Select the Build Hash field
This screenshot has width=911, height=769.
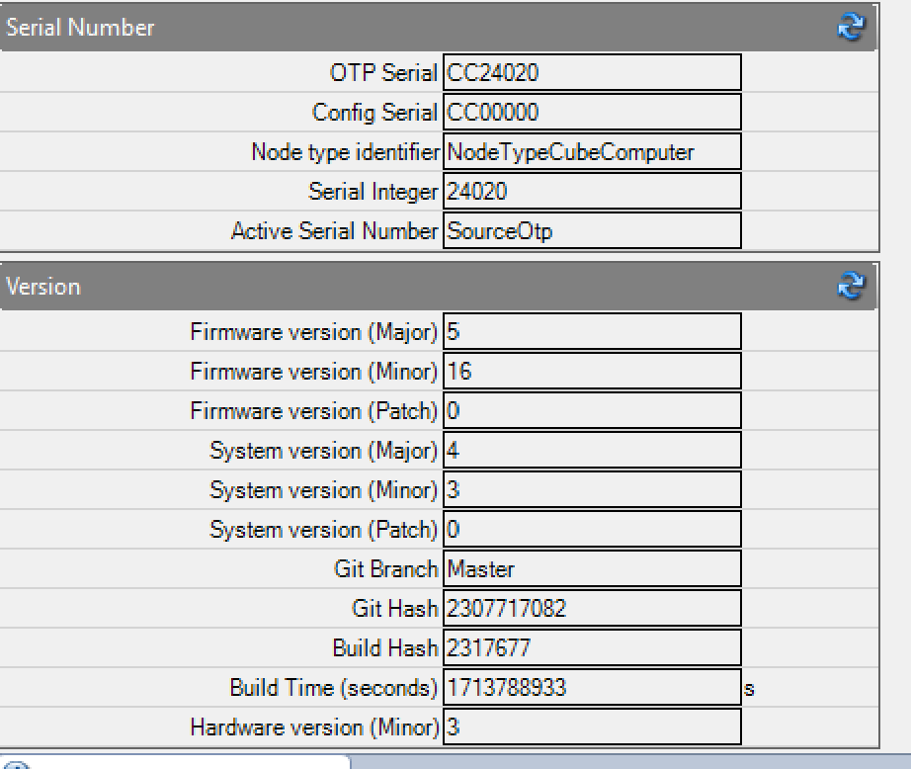point(592,647)
